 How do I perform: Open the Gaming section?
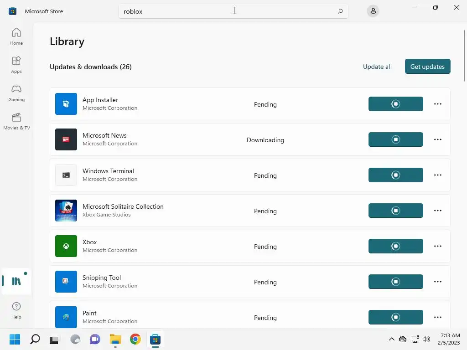[x=16, y=93]
